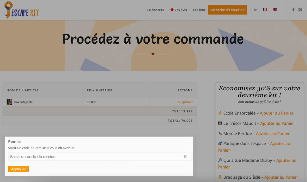
Task: Add Le Trésor Maudit to cart
Action: pyautogui.click(x=277, y=123)
